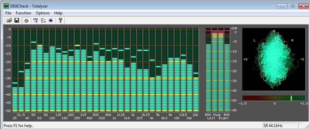Click the 1k frequency band bar

[x=115, y=70]
